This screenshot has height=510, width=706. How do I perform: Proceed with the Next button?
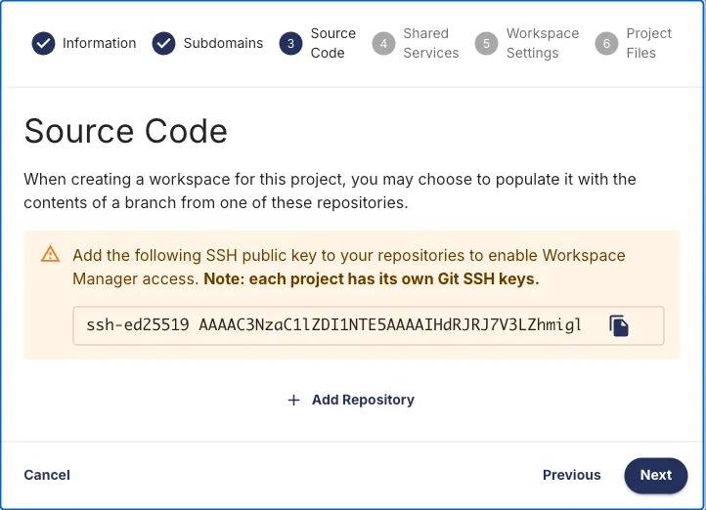coord(655,476)
